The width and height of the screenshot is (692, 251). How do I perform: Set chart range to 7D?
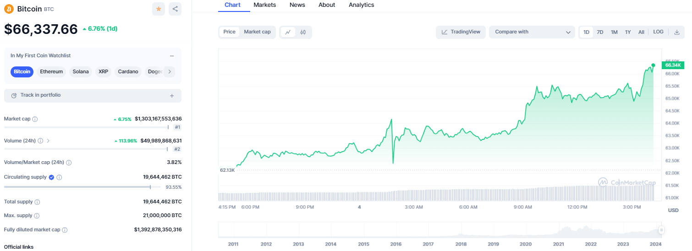coord(600,32)
